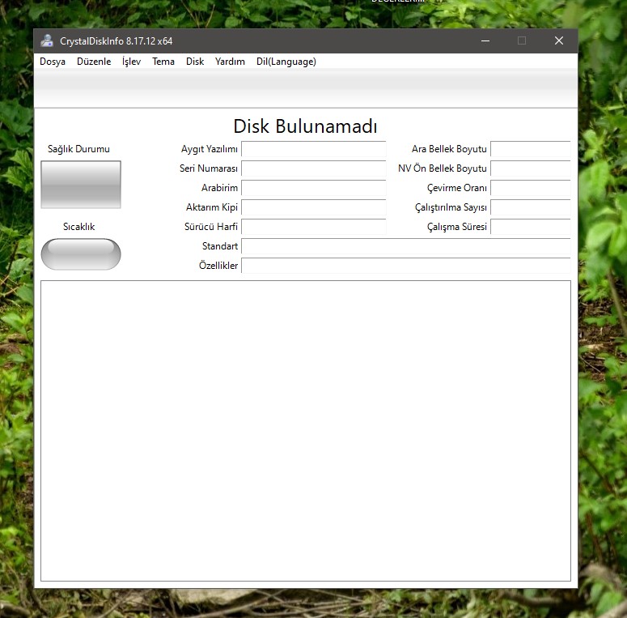
Task: Close the CrystalDiskInfo window
Action: (x=559, y=40)
